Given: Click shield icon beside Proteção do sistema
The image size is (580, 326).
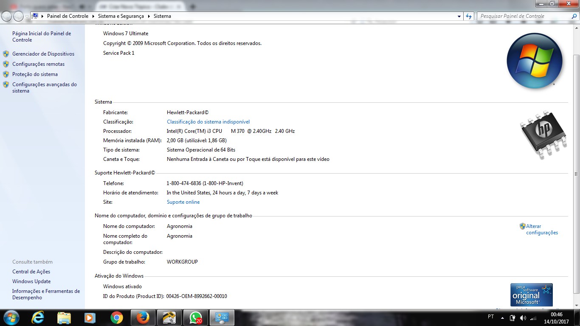Looking at the screenshot, I should 6,74.
